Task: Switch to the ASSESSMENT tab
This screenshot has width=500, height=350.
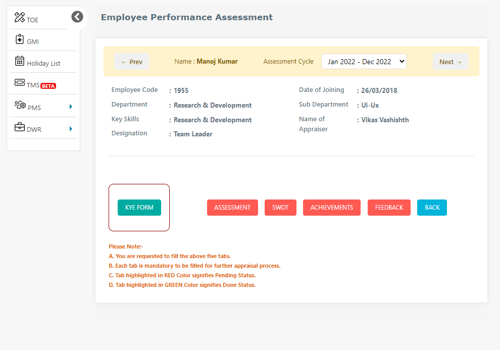Action: pyautogui.click(x=232, y=208)
